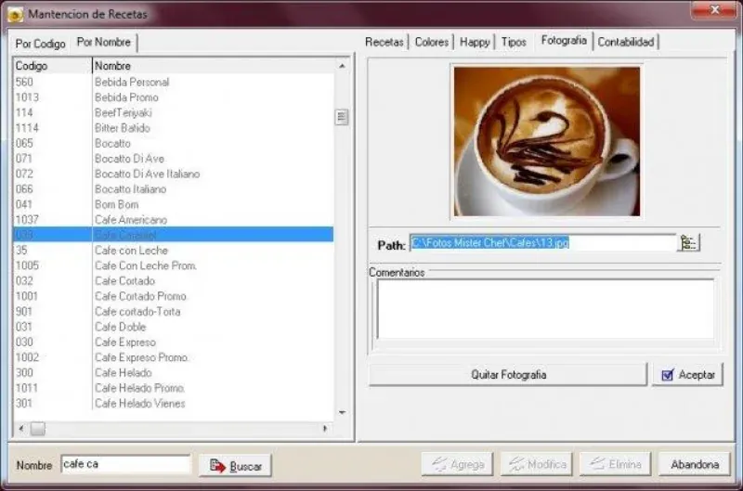Switch to the Colores tab

[432, 42]
